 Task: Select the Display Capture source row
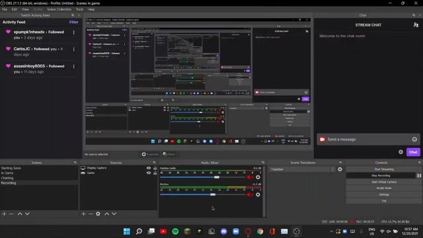pos(118,168)
